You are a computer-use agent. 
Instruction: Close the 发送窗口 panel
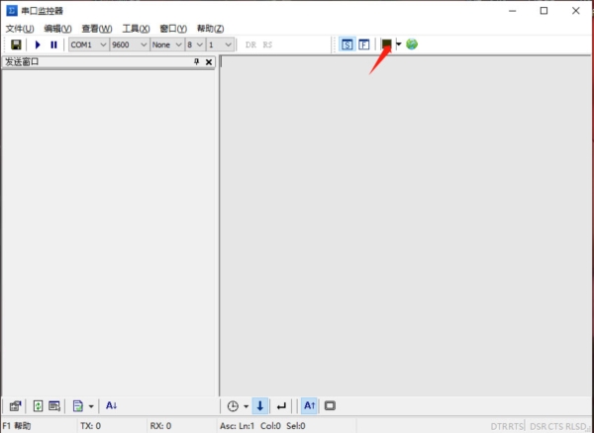[209, 62]
